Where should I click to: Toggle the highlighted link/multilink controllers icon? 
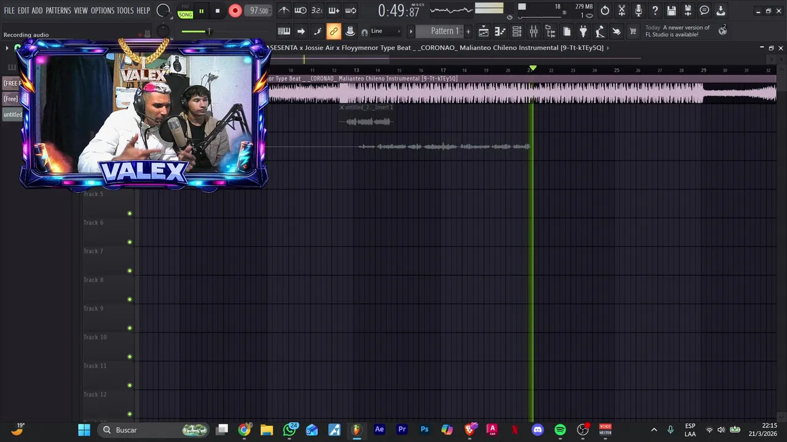(x=334, y=31)
